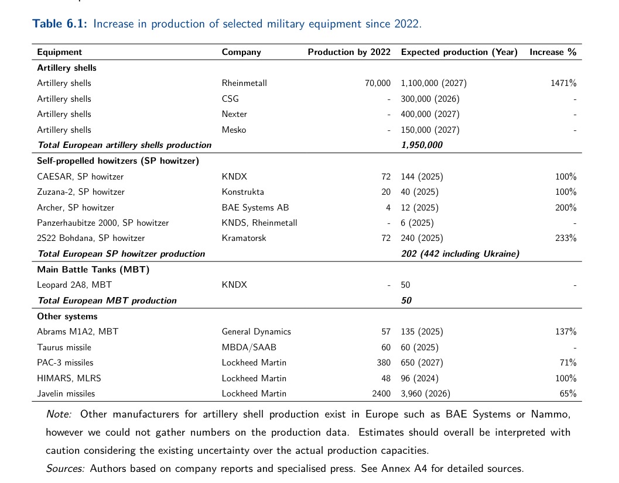Select the italic 'Sources:' label
The width and height of the screenshot is (619, 483).
(x=66, y=468)
